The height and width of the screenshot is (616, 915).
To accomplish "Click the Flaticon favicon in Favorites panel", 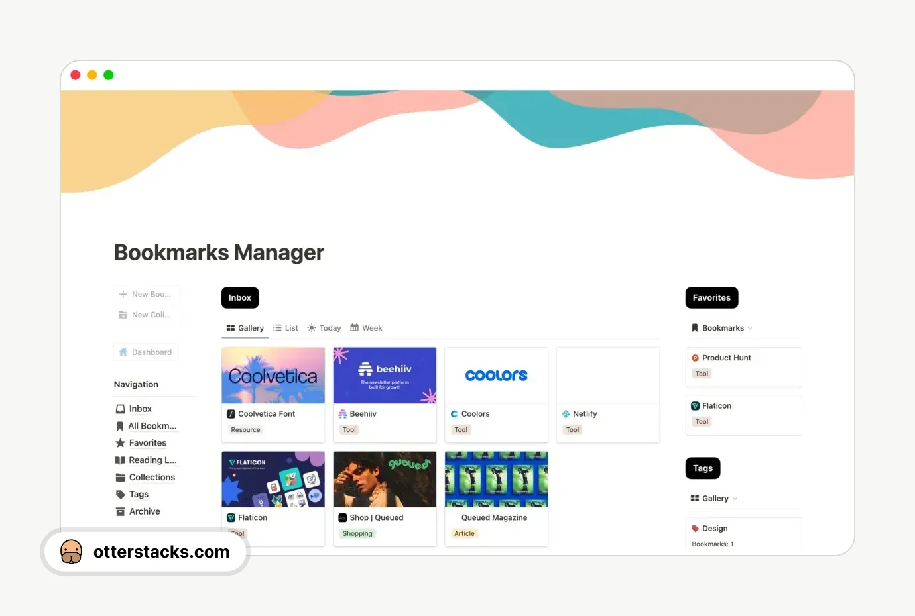I will coord(695,406).
